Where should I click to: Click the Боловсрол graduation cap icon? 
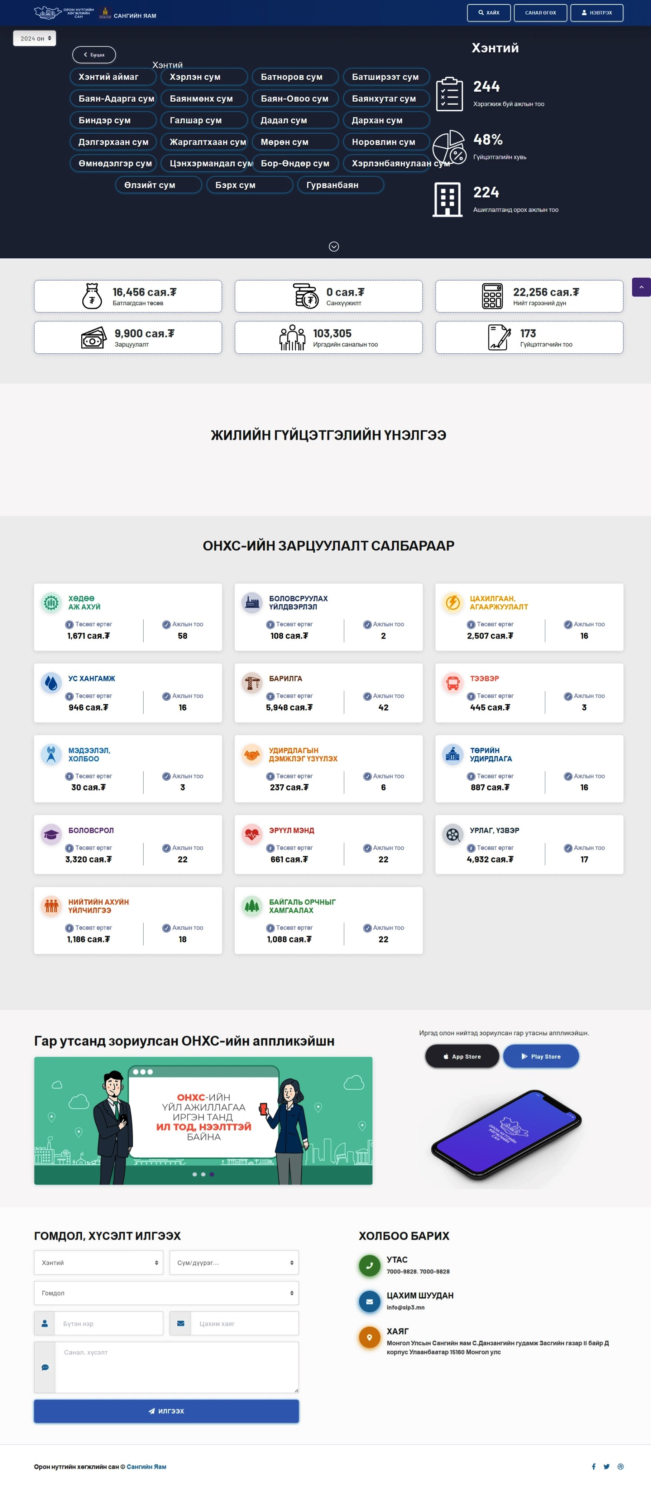[x=51, y=834]
